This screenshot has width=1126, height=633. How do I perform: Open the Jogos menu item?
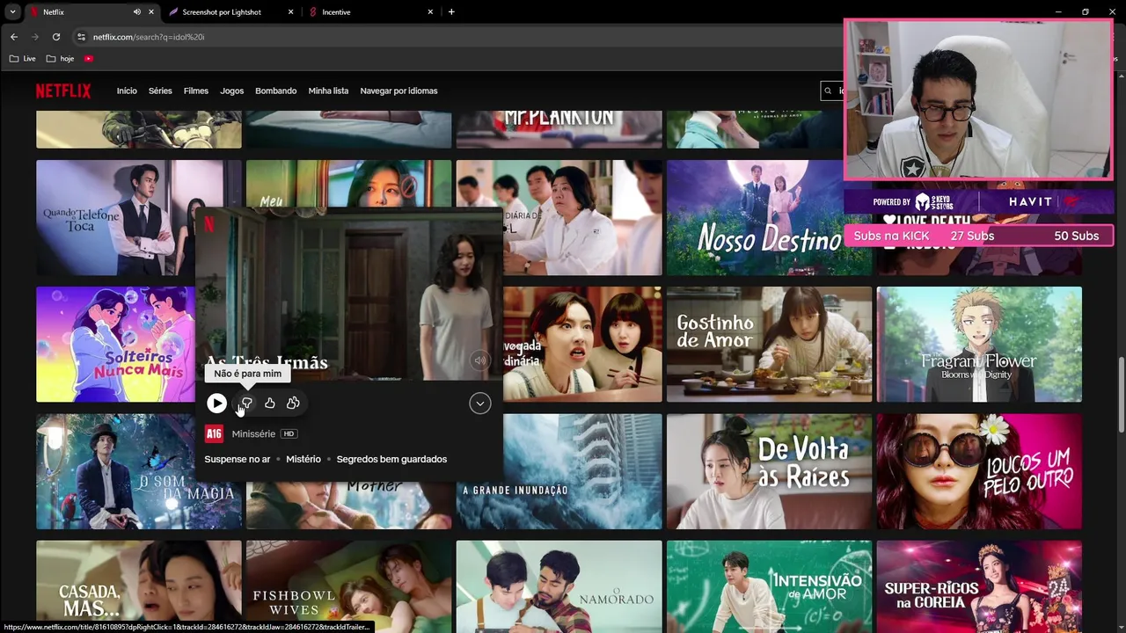pos(231,91)
